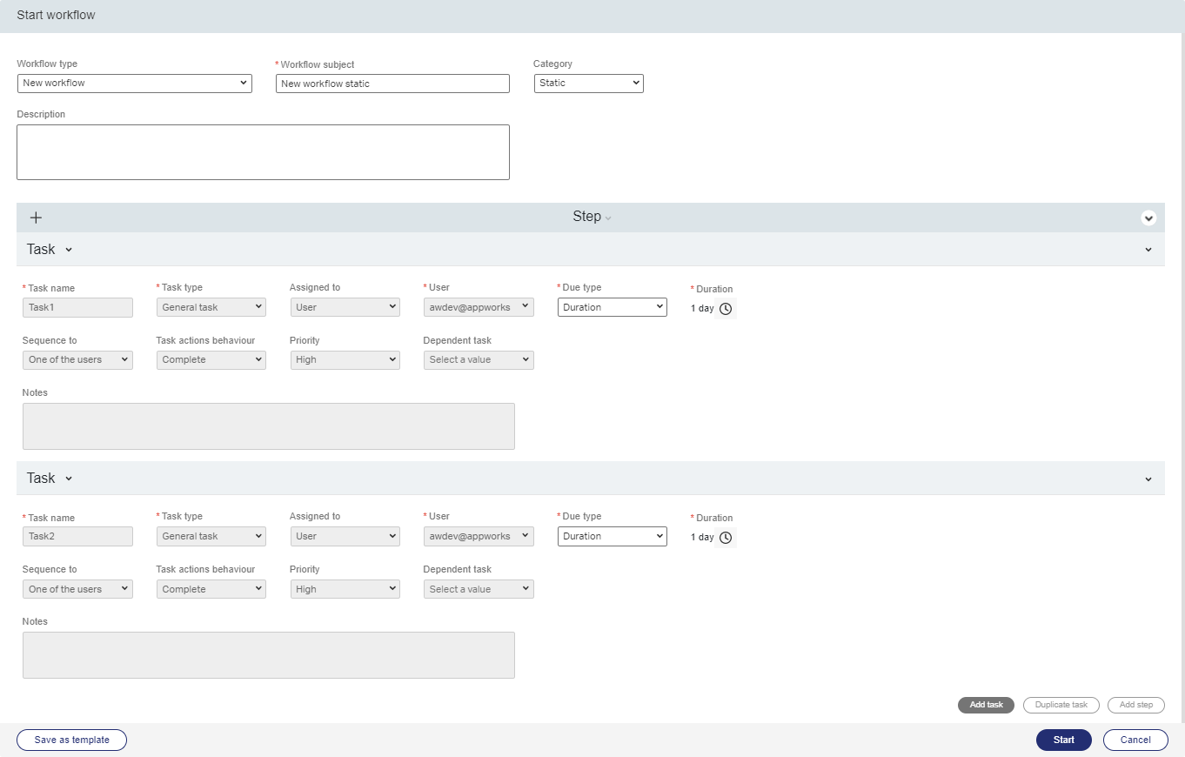Open the Step title menu arrow
Viewport: 1185px width, 757px height.
(608, 218)
